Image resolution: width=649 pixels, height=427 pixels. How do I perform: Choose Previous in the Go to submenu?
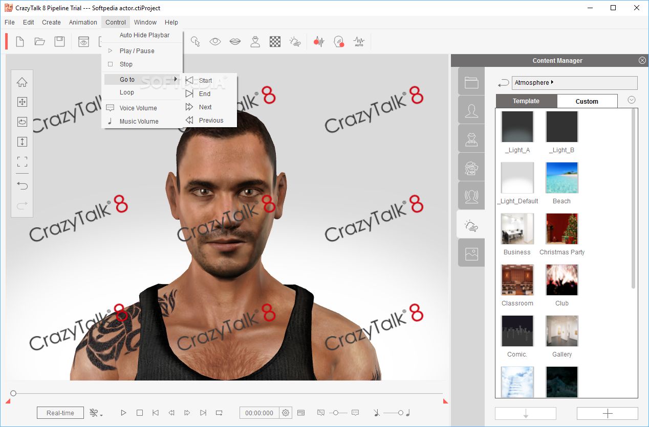tap(210, 121)
